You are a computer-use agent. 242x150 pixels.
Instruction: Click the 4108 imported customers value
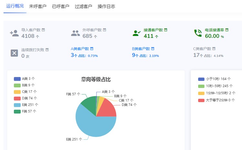click(28, 36)
